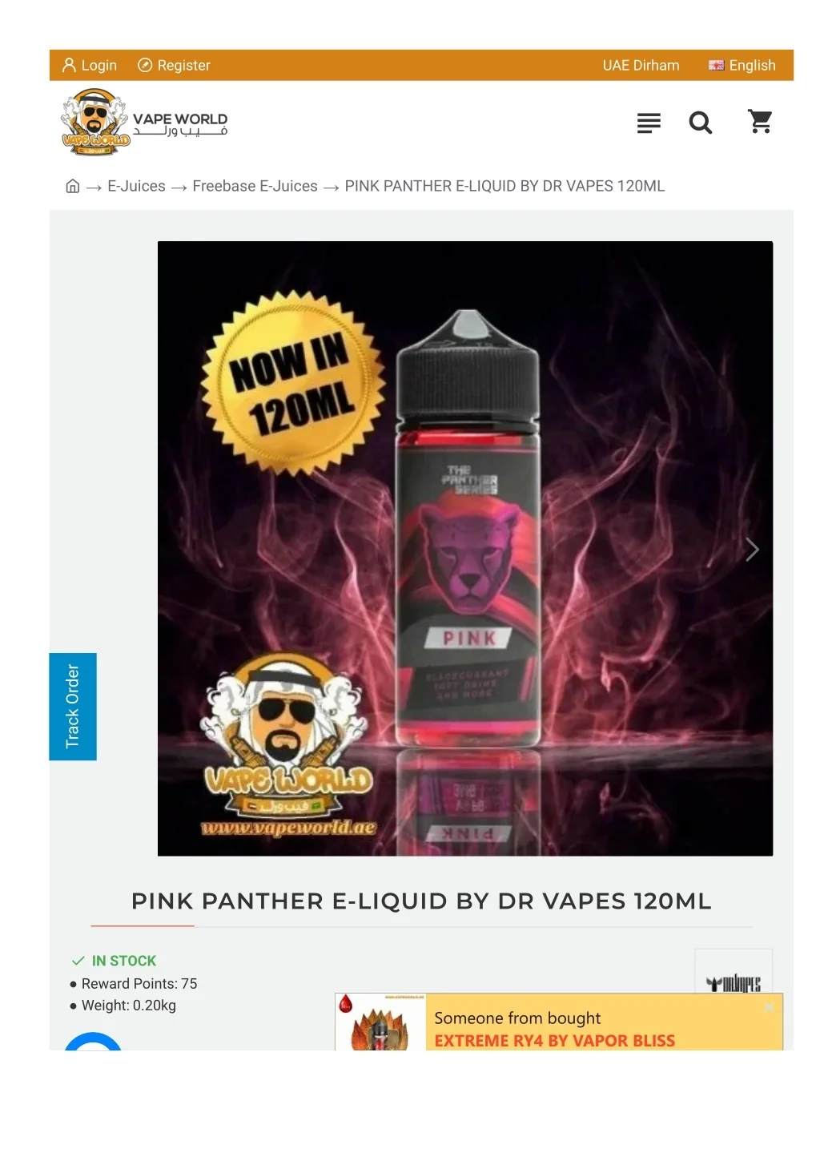Screen dimensions: 820x1161
Task: Open Extreme RY4 by Vapor Bliss link
Action: pos(554,1040)
